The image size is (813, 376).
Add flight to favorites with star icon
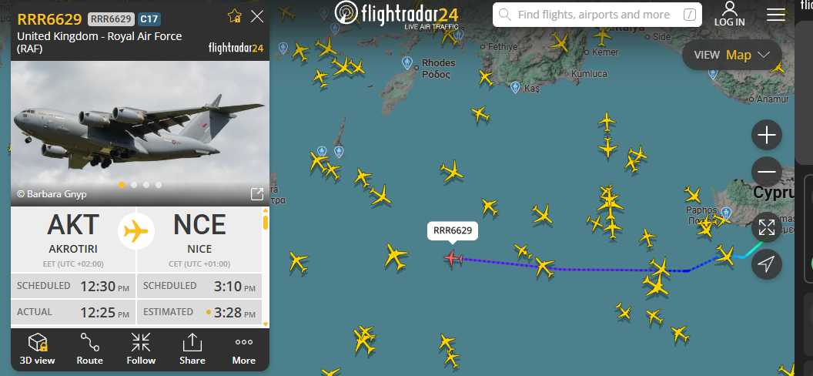234,17
